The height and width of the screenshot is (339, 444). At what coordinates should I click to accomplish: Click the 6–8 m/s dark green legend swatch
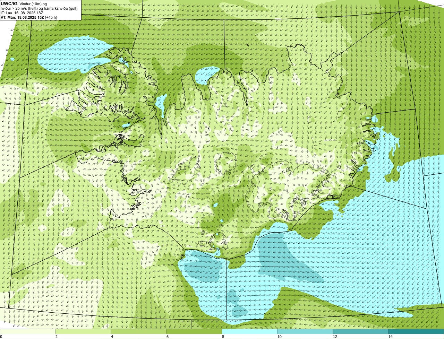click(194, 331)
